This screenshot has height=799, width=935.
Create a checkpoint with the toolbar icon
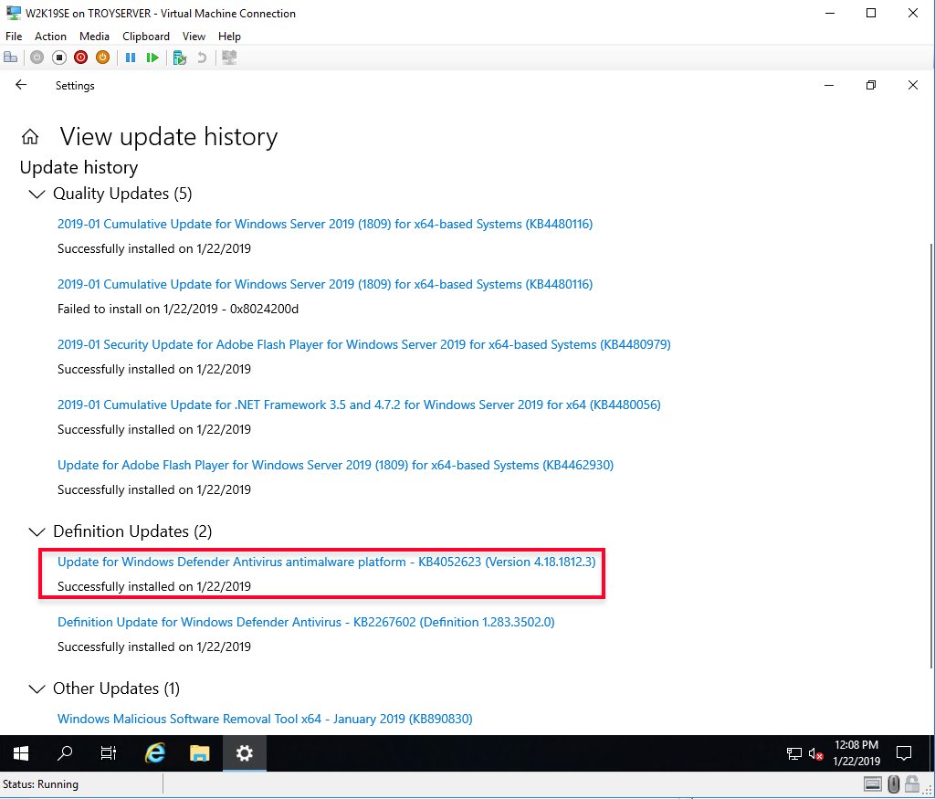click(180, 58)
